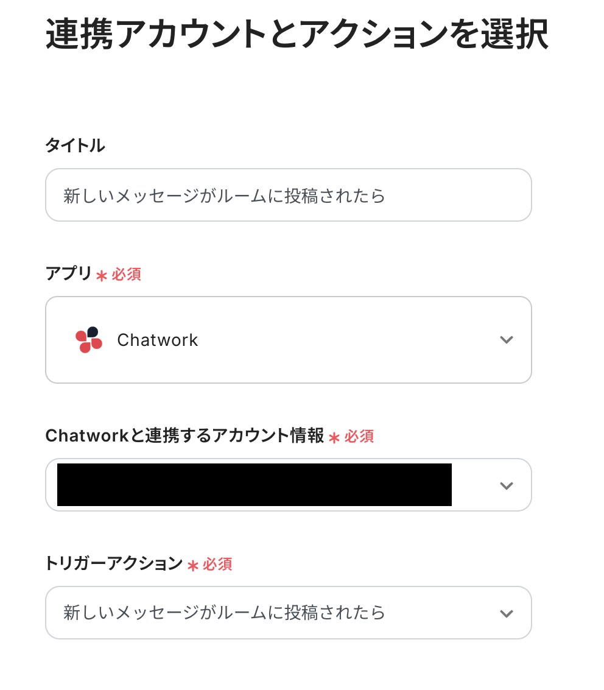Click the red asterisk next to トリガーアクション
The image size is (604, 690).
point(192,566)
